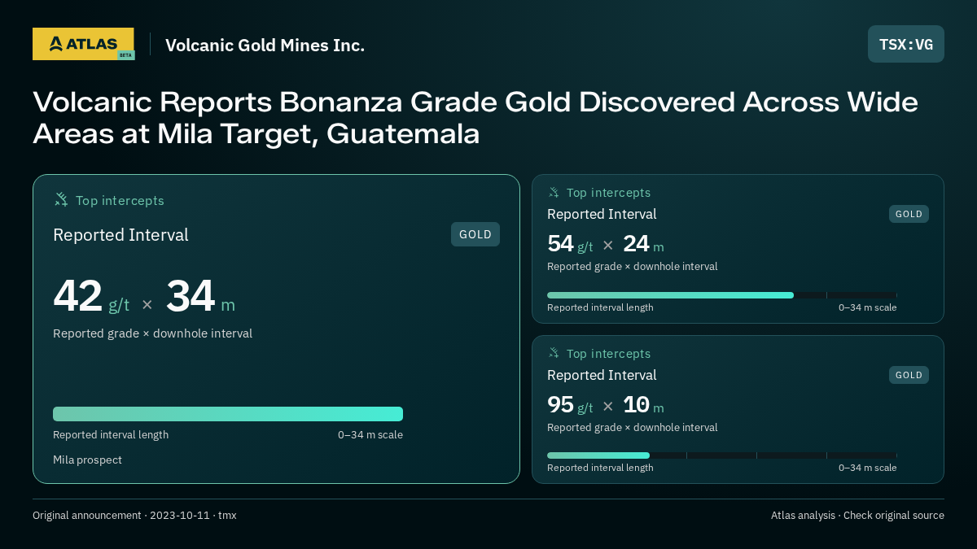Click the 95 g/t grade value
Viewport: 977px width, 549px height.
tap(570, 405)
